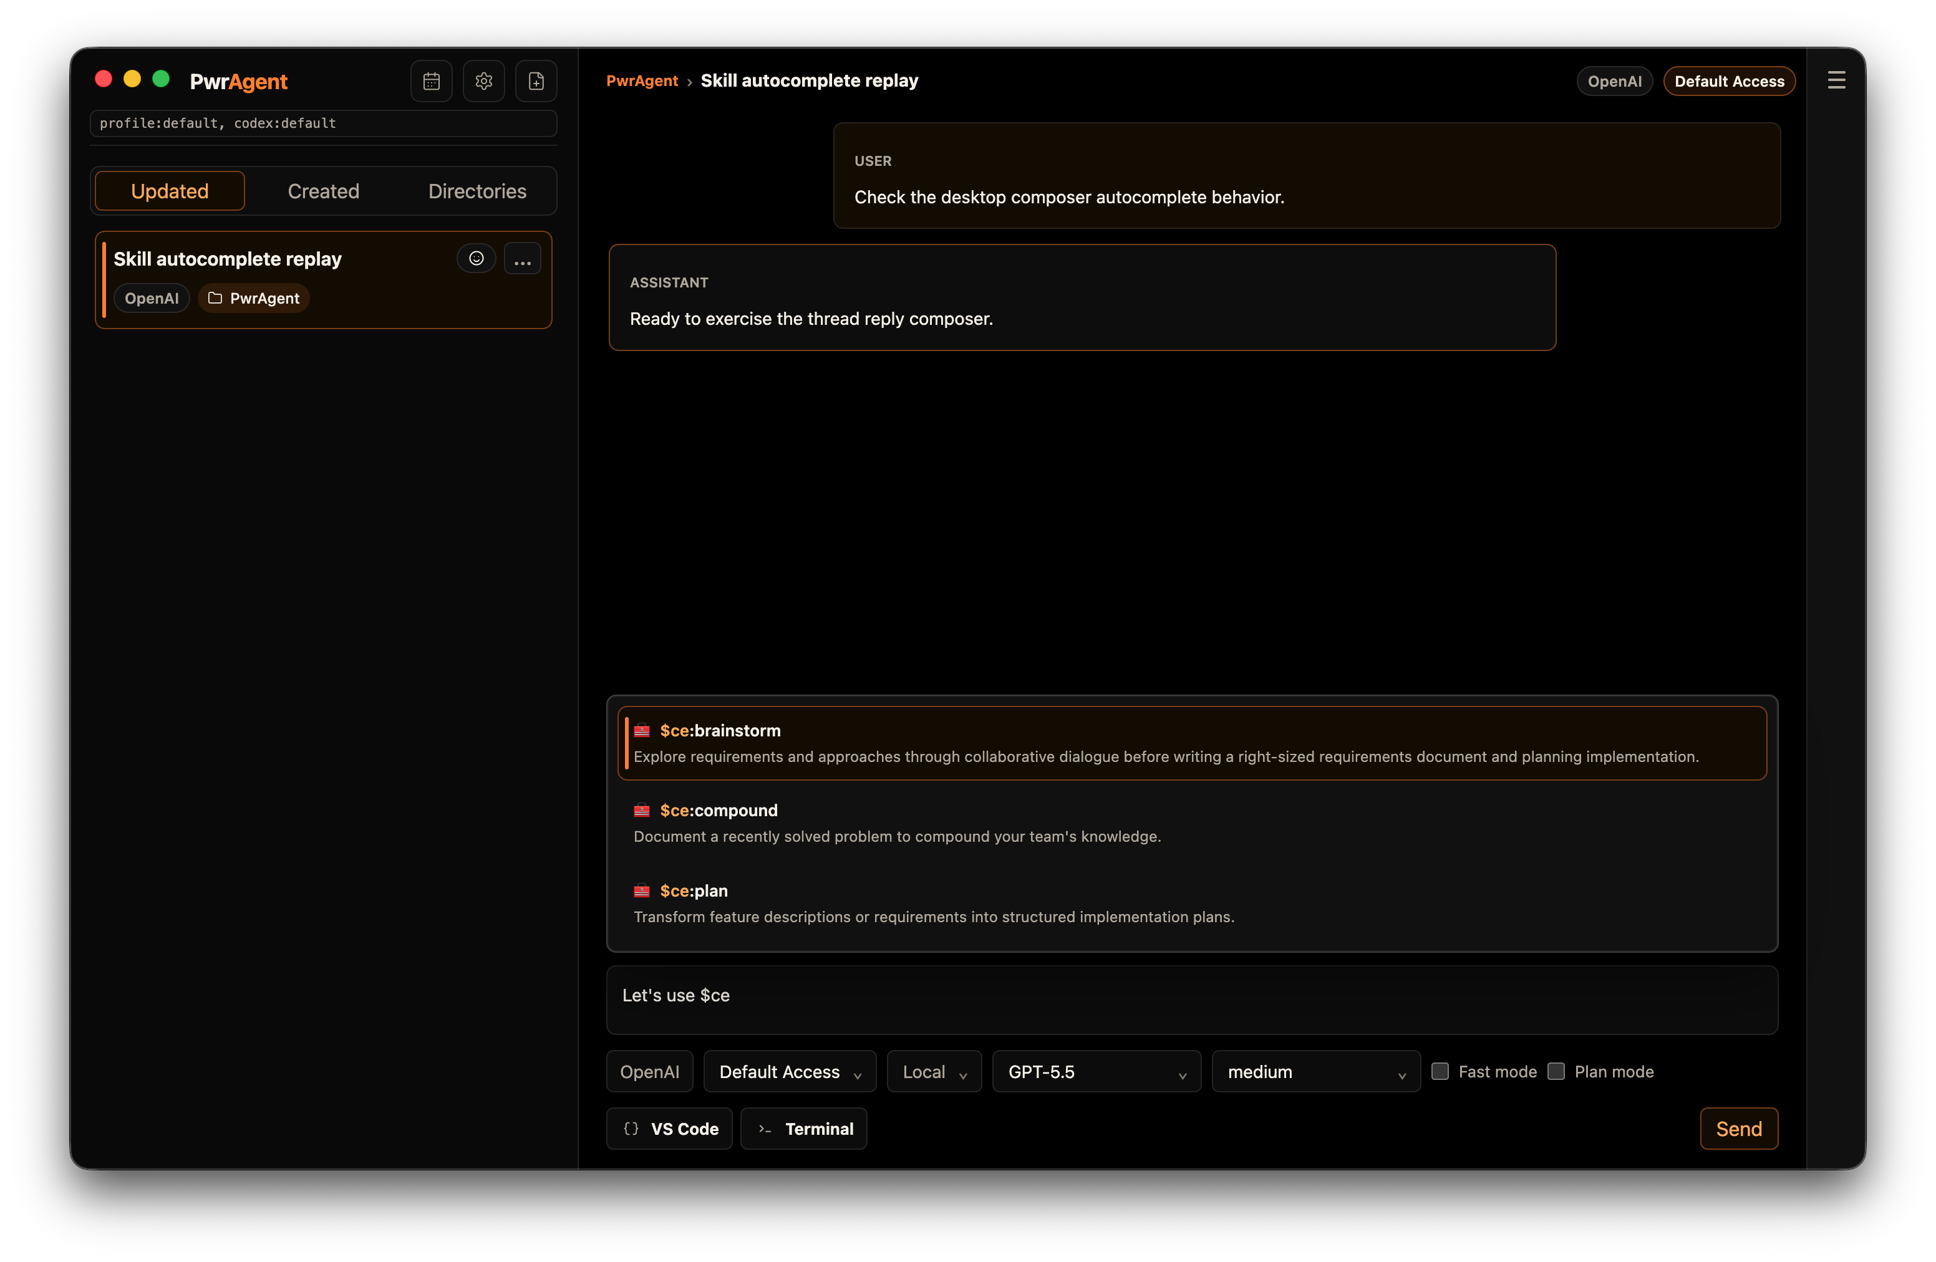Image resolution: width=1936 pixels, height=1262 pixels.
Task: Switch to the Updated tab
Action: [x=170, y=191]
